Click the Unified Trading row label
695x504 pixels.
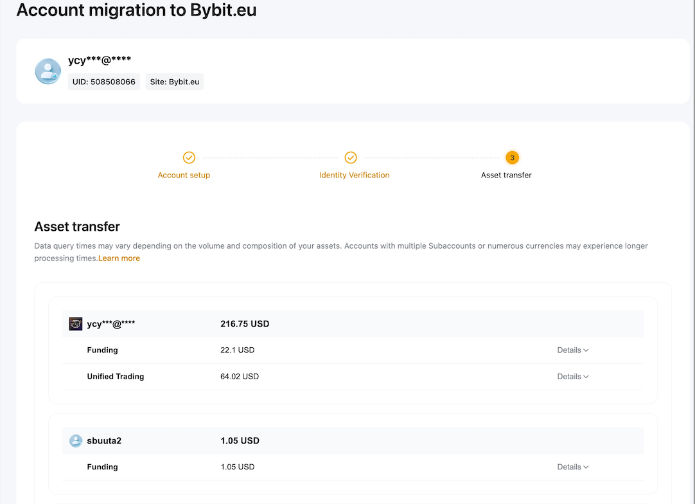click(x=116, y=377)
